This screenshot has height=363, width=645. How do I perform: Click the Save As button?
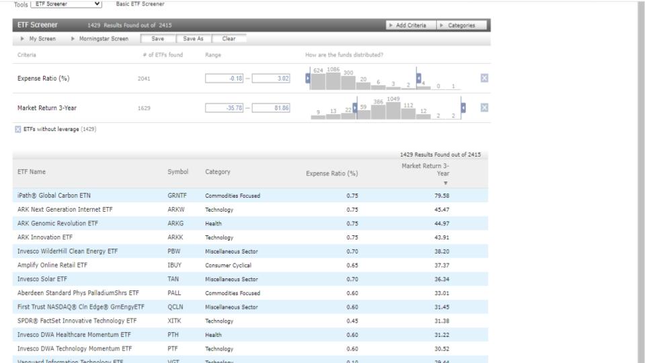193,38
